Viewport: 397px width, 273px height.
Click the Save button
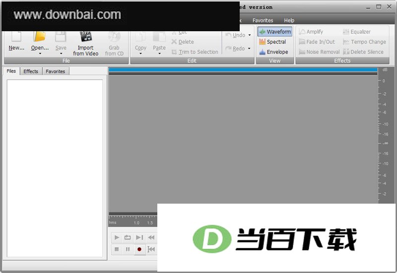pos(61,41)
